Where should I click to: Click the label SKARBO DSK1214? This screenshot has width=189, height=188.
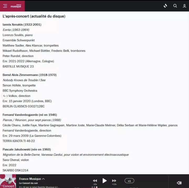click(15, 170)
